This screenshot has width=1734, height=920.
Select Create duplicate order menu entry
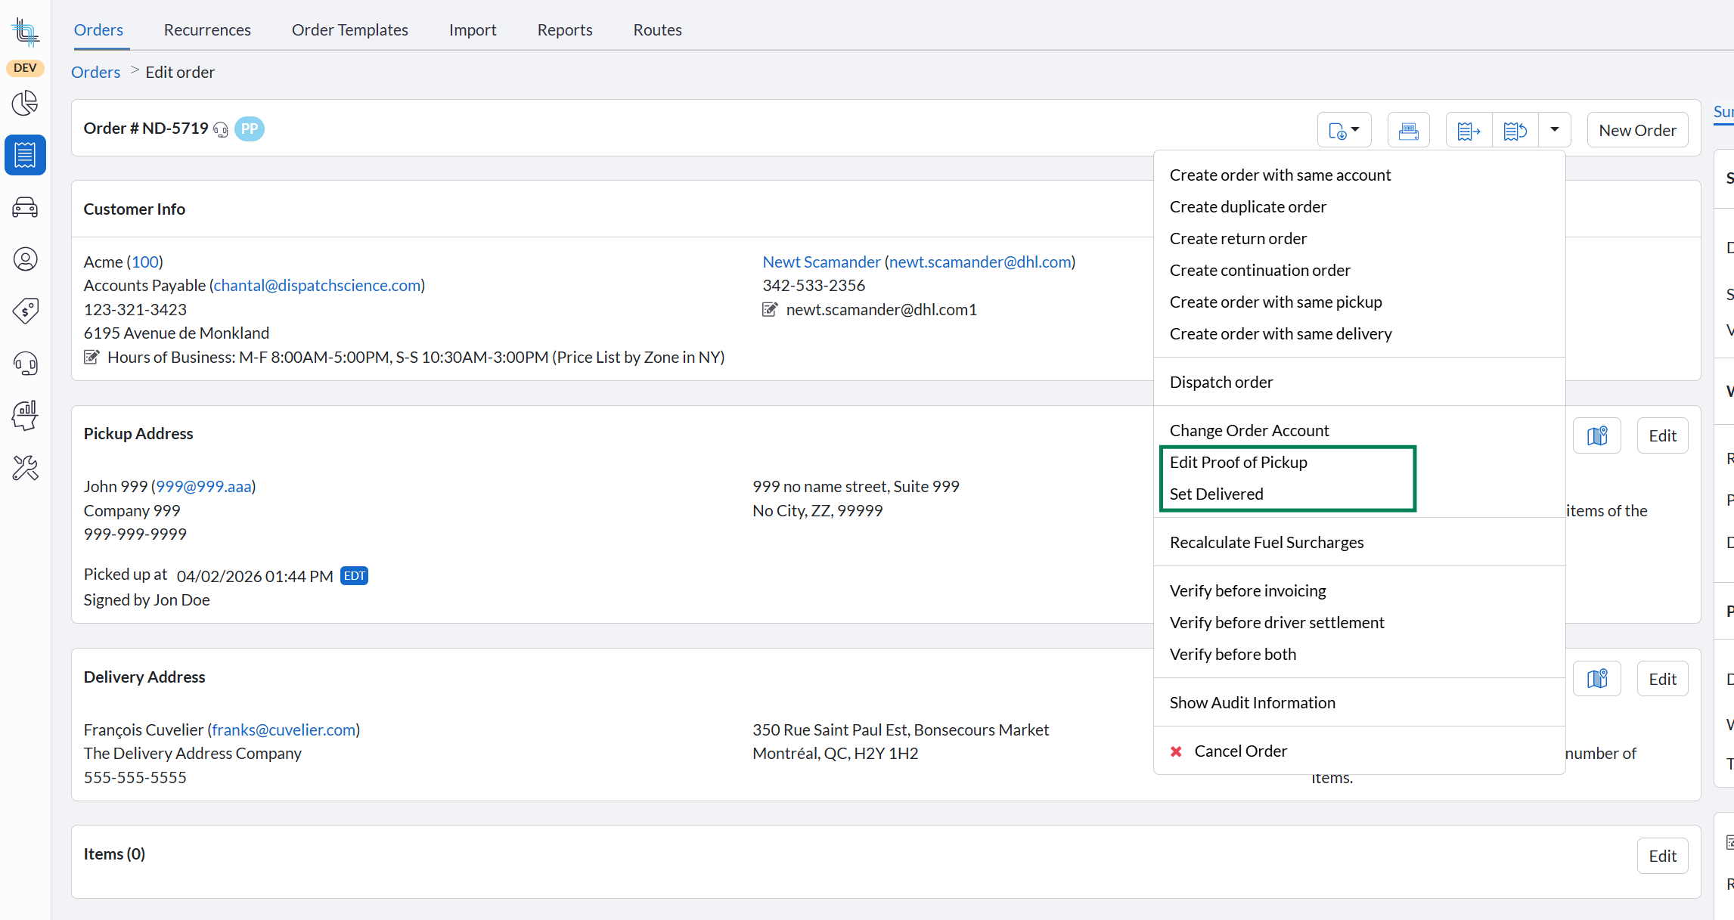coord(1248,207)
